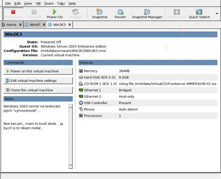This screenshot has height=179, width=221.
Task: Switch to the WinXP tab
Action: click(33, 25)
